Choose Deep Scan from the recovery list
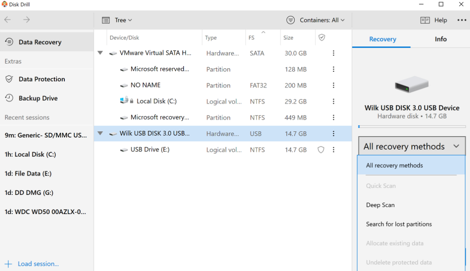Image resolution: width=470 pixels, height=271 pixels. click(380, 205)
